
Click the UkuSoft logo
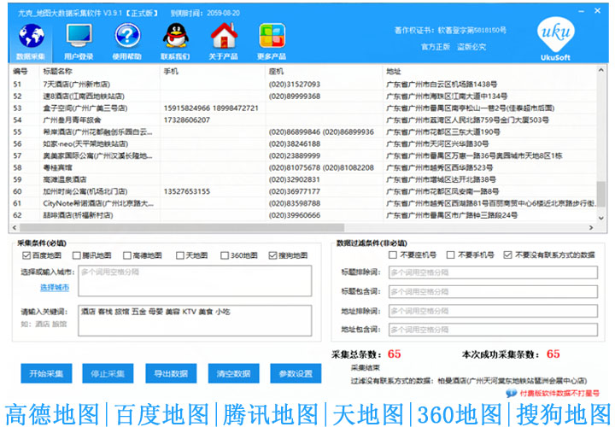(555, 38)
